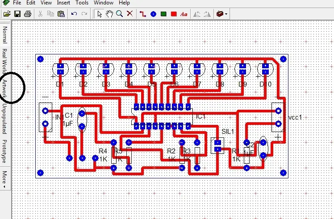
Task: Click the Open file folder icon
Action: [x=7, y=14]
